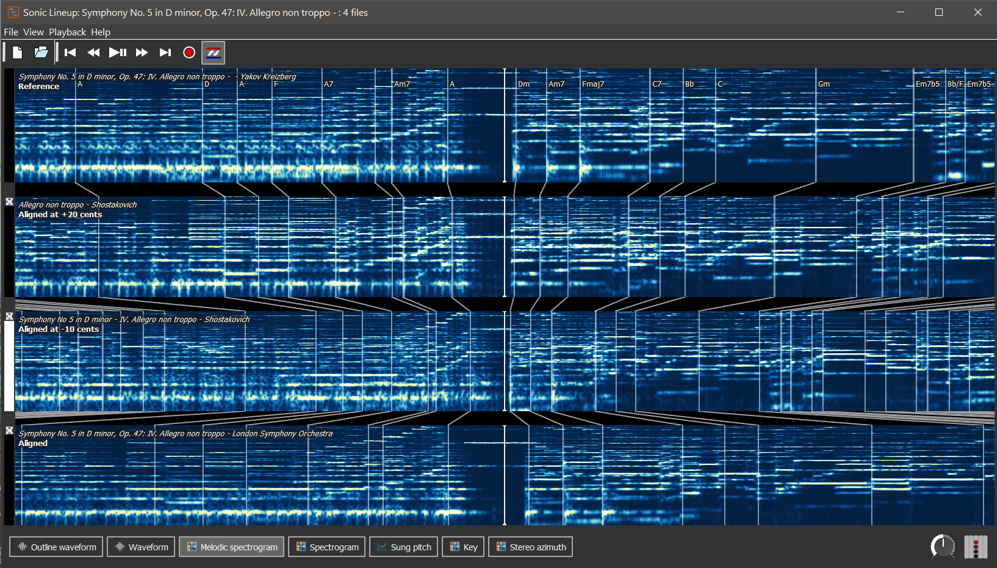Switch to the Outline waveform view
Screen dimensions: 997x568
point(56,547)
